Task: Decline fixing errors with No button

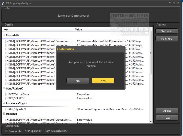Action: click(77, 81)
